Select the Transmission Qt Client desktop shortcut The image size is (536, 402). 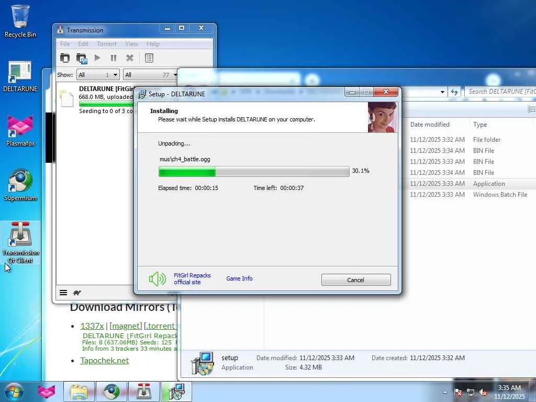pyautogui.click(x=20, y=242)
